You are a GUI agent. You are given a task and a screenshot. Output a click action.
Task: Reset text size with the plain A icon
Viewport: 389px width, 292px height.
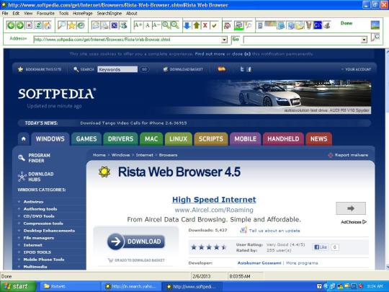[148, 25]
